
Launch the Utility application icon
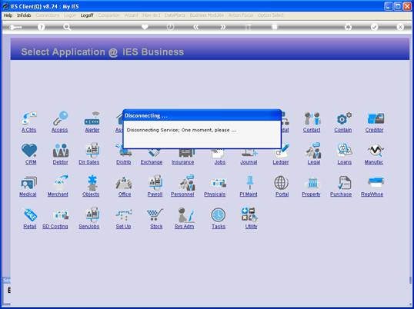(x=249, y=214)
